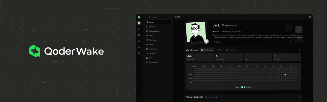Click the Backend Engineer role badge
Viewport: 327px width, 102px height.
tap(230, 25)
